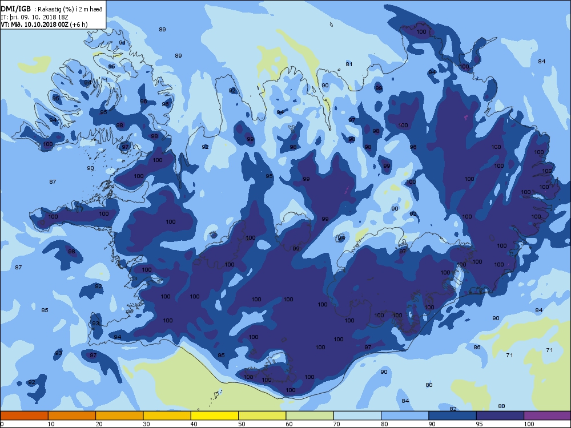
Task: Click the 'Rakastig (%) í 2 m hæð' label
Action: click(x=71, y=9)
